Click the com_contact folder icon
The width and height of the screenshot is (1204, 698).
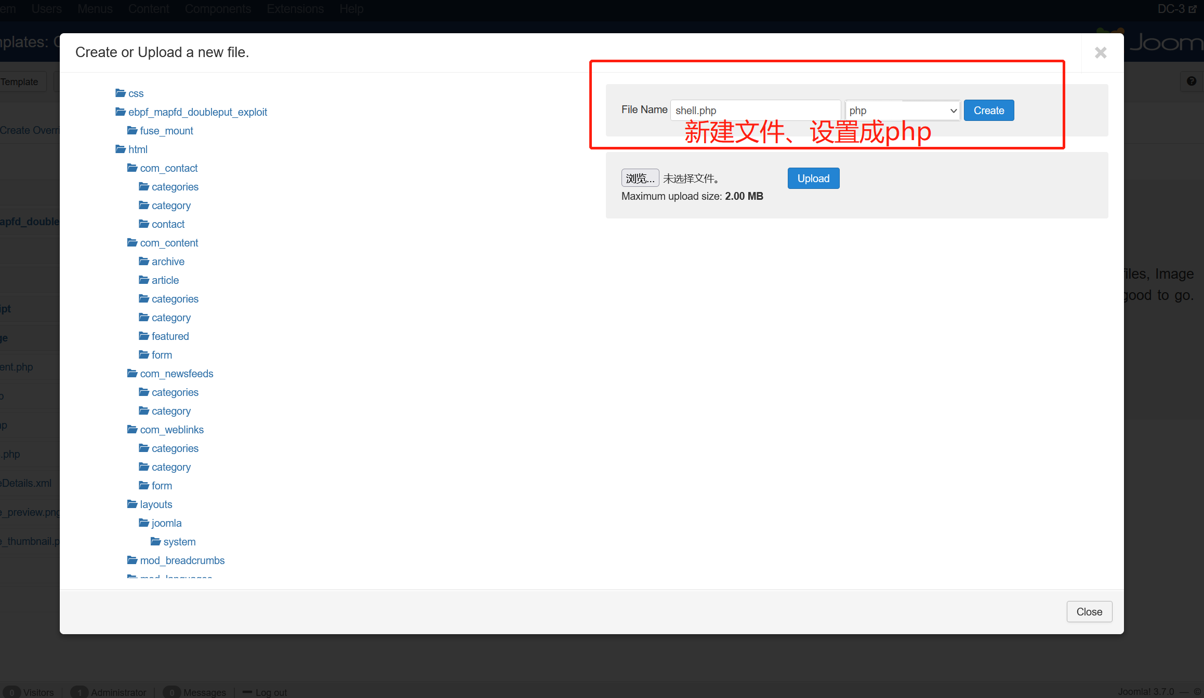pyautogui.click(x=133, y=168)
